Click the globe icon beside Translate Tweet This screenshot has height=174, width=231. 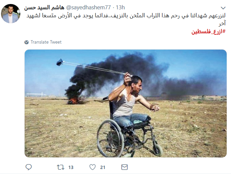click(x=27, y=42)
